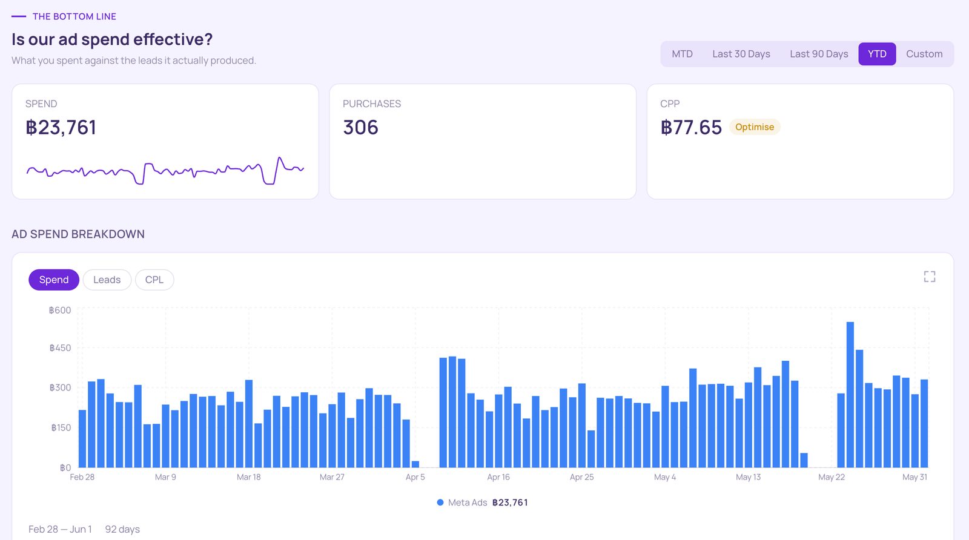Open the Custom date range option
The height and width of the screenshot is (540, 969).
tap(924, 54)
